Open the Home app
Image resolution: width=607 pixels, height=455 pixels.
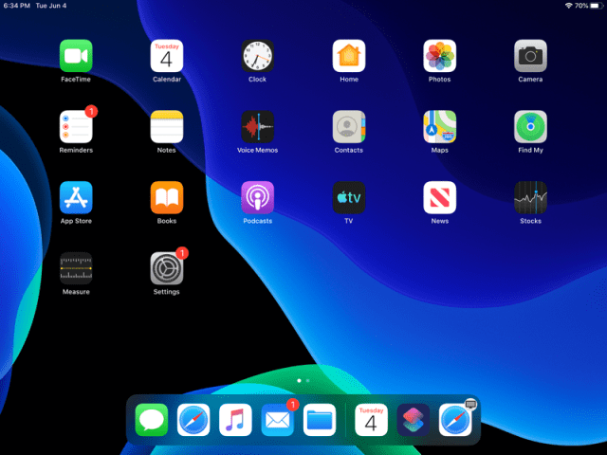(x=348, y=56)
